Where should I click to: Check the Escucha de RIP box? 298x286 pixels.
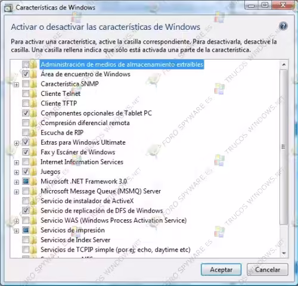26,132
